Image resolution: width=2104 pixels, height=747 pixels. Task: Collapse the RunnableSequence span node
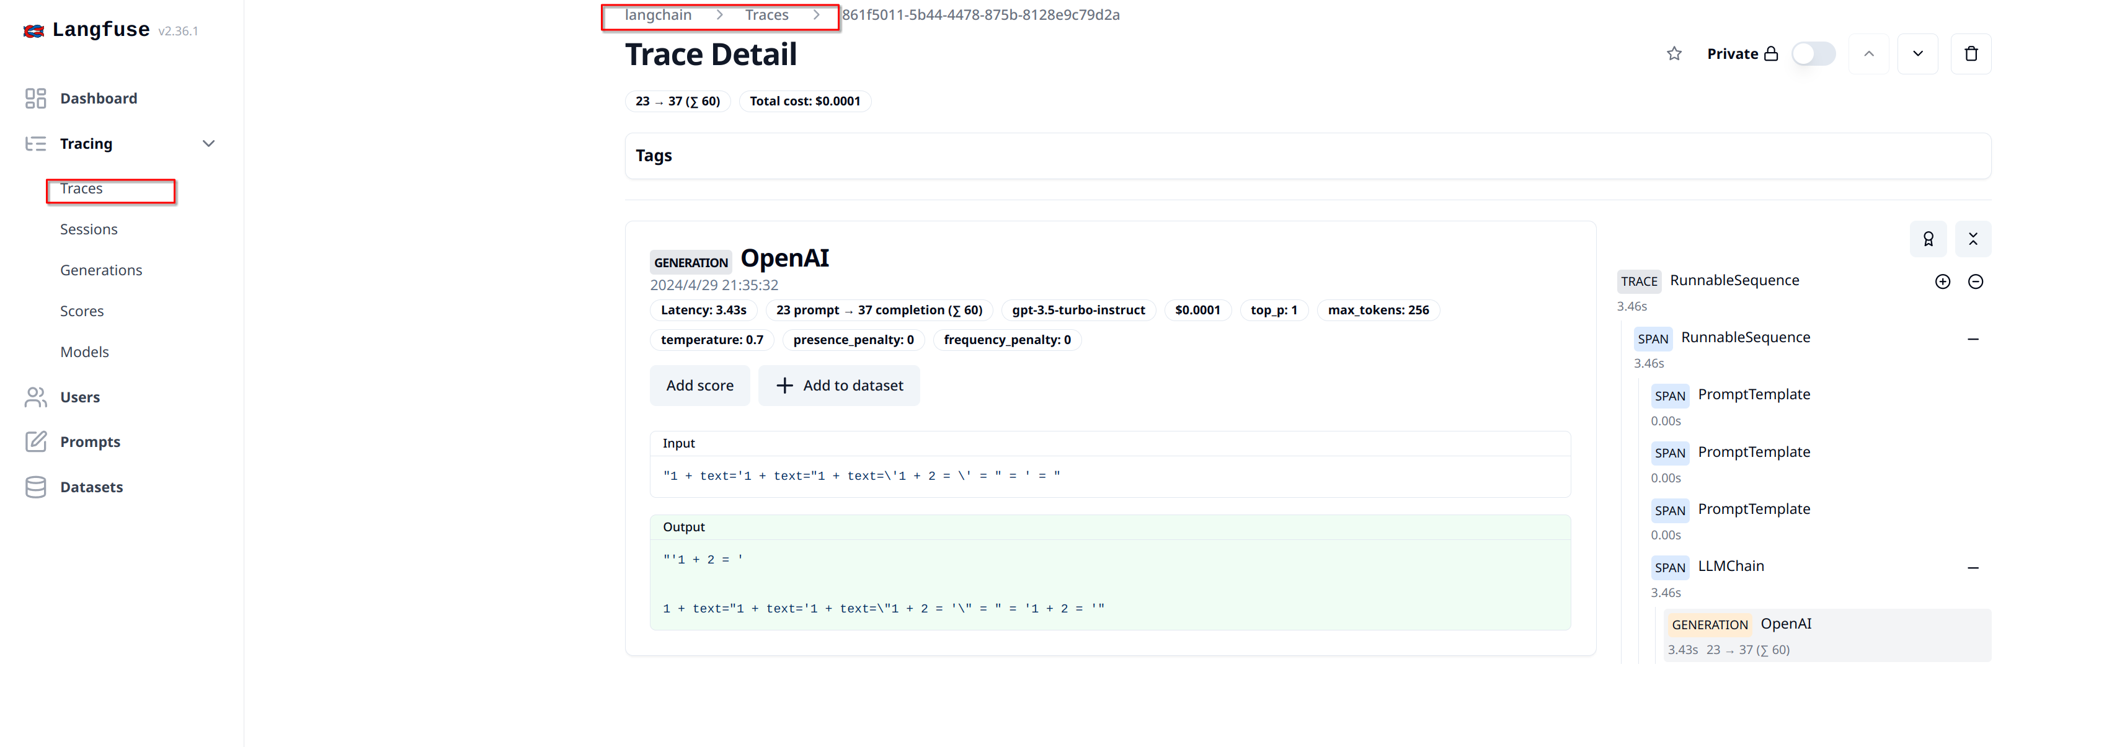tap(1973, 339)
